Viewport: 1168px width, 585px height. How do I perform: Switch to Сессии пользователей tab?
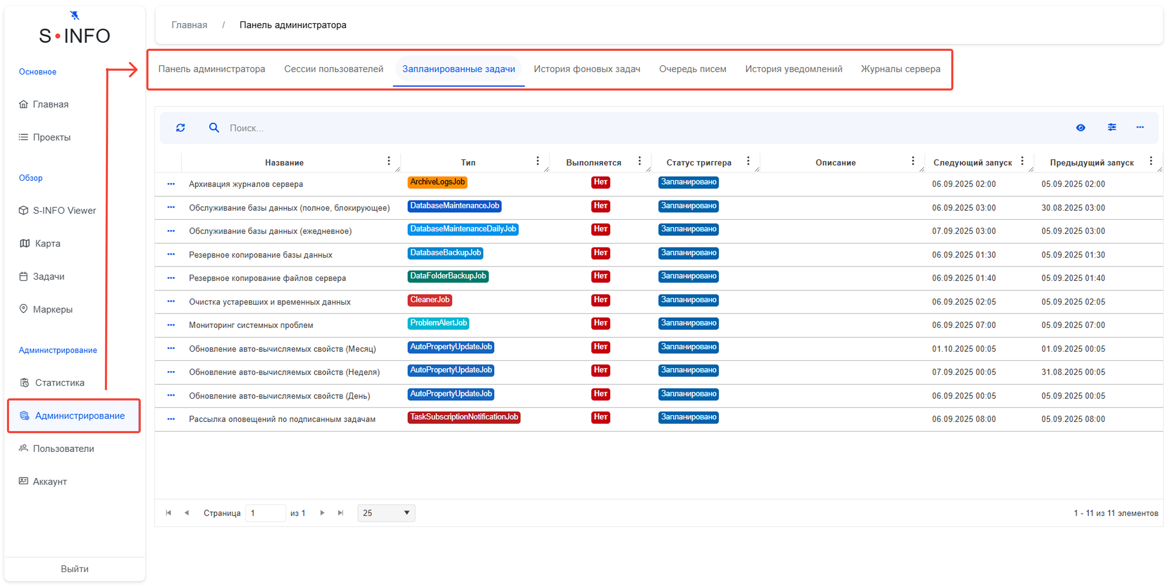[334, 69]
